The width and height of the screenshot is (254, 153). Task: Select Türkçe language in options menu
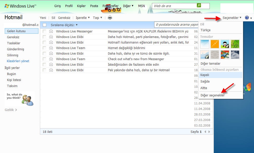point(205,30)
